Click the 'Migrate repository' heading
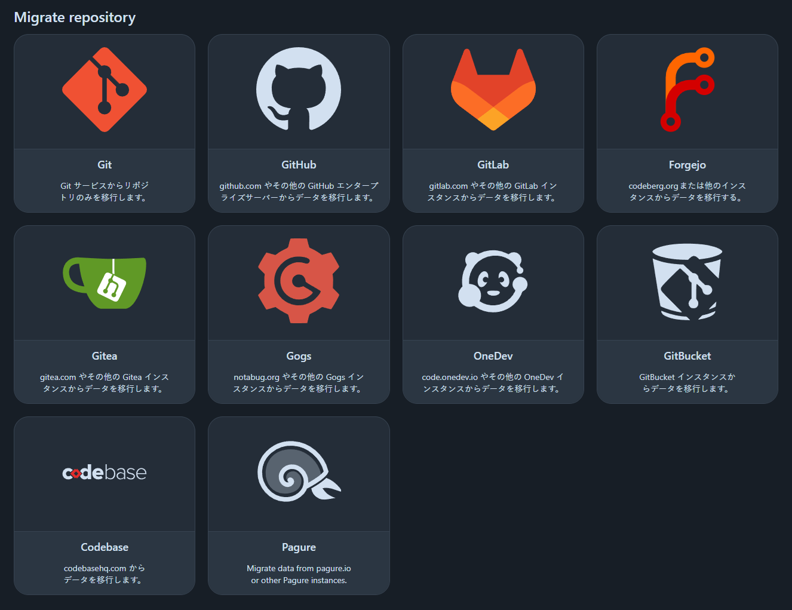This screenshot has height=610, width=792. pos(75,17)
